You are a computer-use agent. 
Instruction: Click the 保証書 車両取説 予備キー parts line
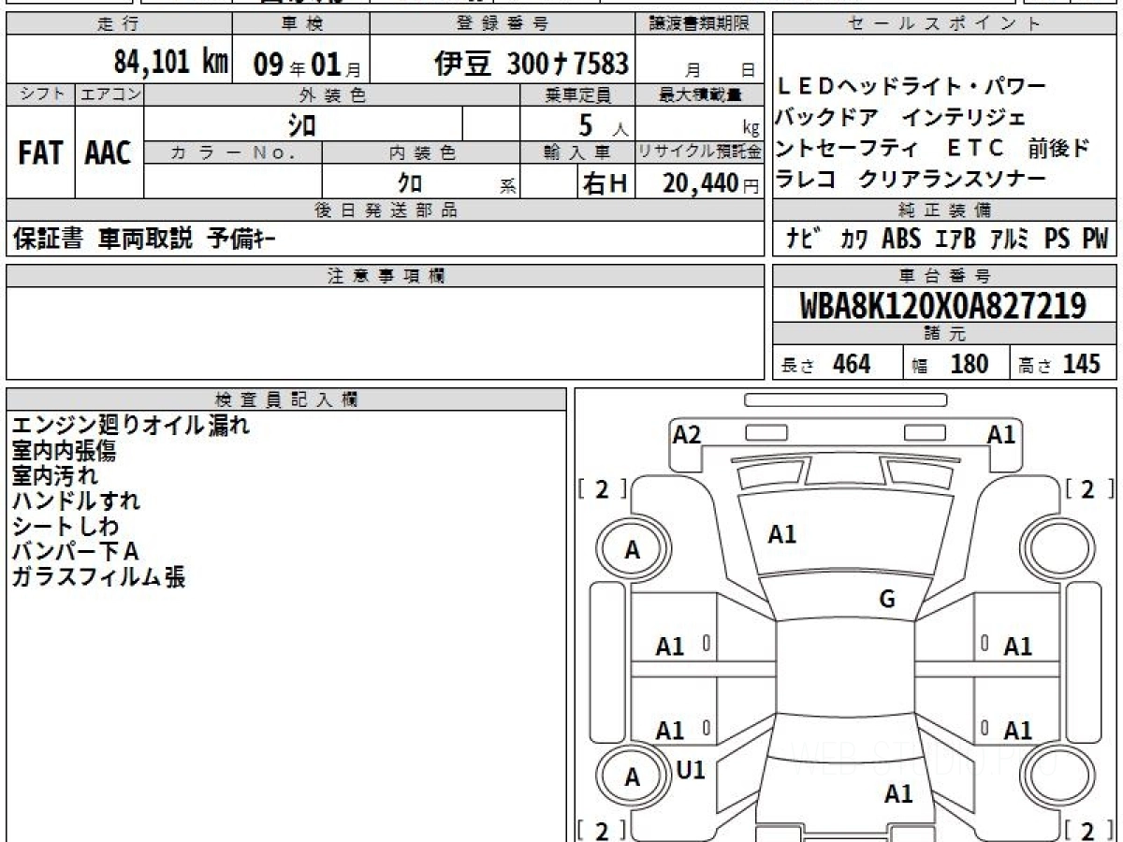pyautogui.click(x=145, y=240)
